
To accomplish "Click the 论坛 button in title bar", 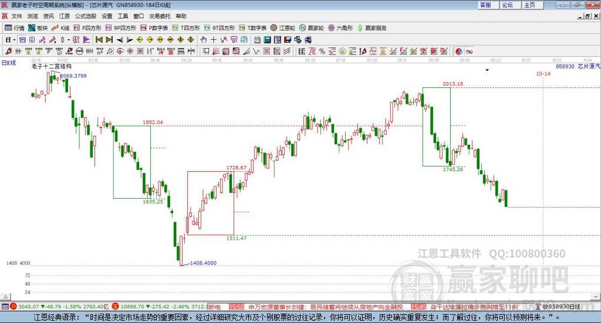I will click(510, 5).
